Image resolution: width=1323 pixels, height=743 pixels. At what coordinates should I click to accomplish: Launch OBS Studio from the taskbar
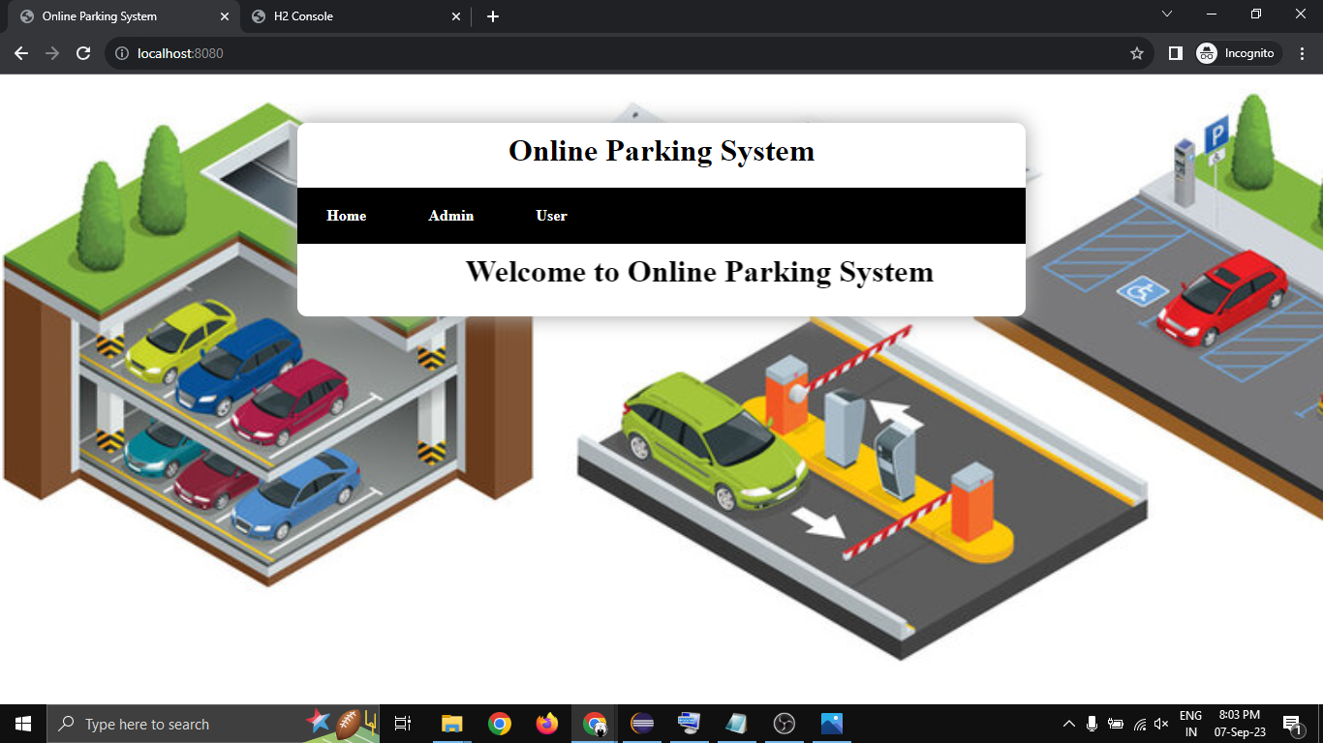point(785,724)
